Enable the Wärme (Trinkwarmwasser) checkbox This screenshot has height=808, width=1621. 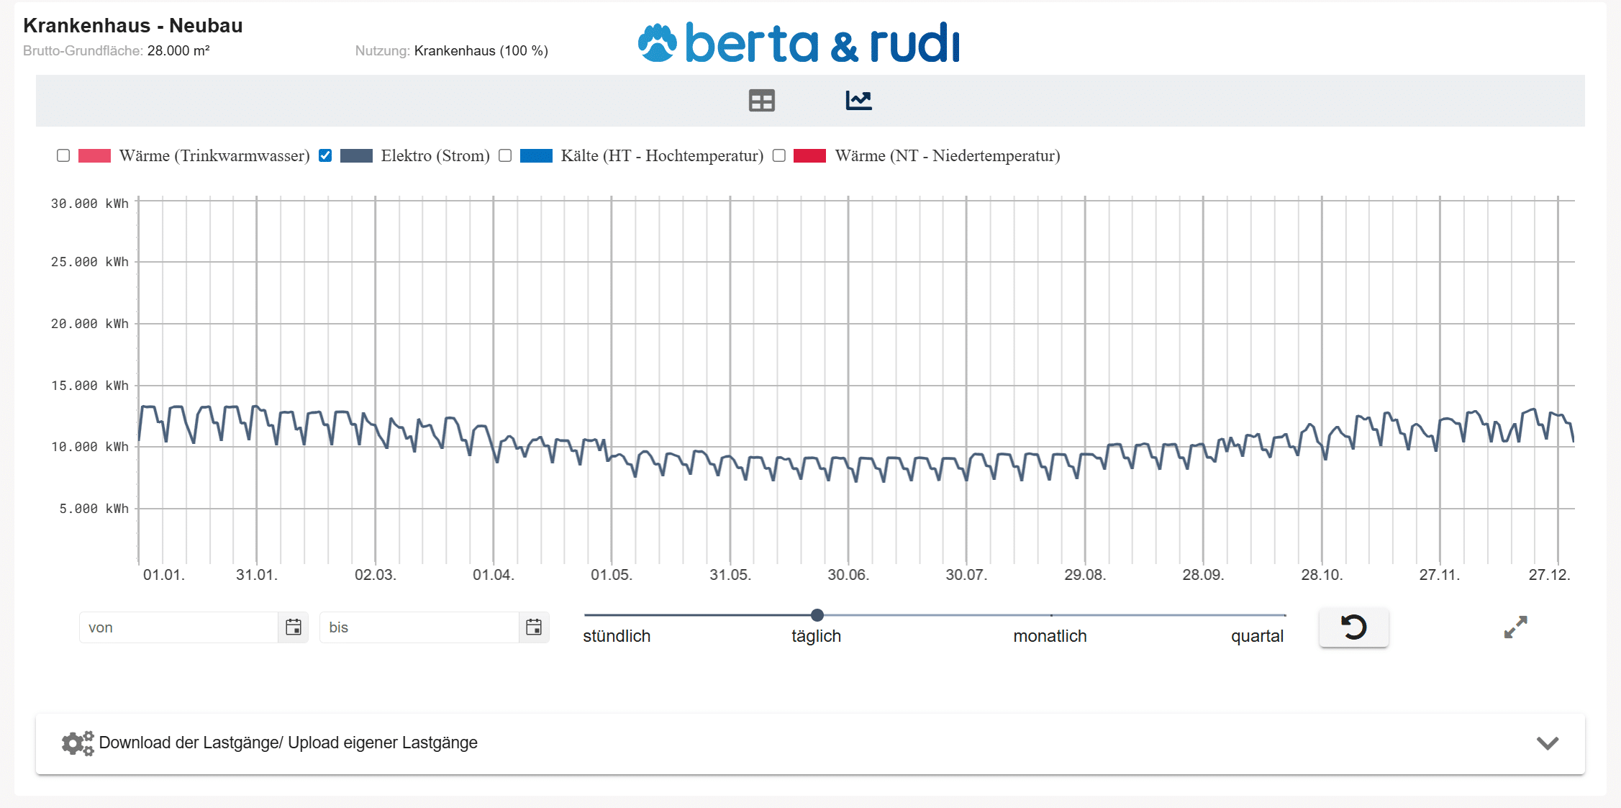pyautogui.click(x=63, y=155)
